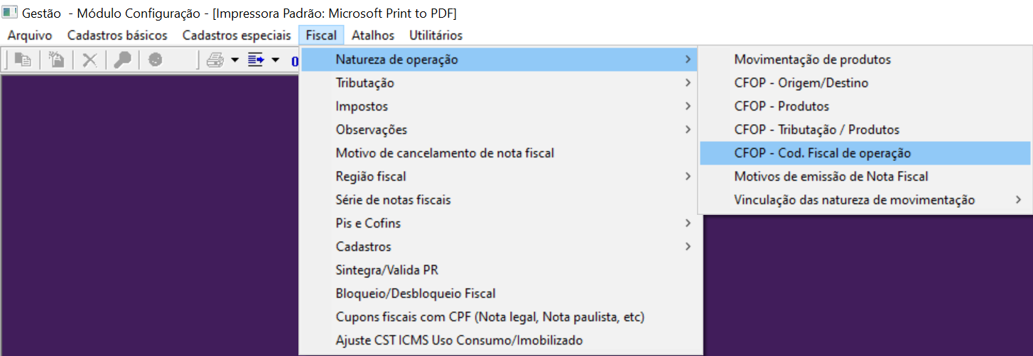Screen dimensions: 1033x356
Task: Click the printer icon in toolbar
Action: click(215, 60)
